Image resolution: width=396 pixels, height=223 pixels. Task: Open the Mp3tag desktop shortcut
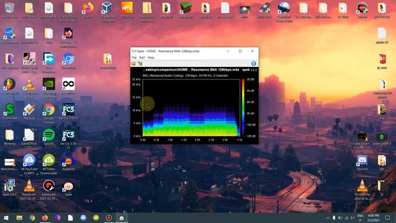click(29, 111)
